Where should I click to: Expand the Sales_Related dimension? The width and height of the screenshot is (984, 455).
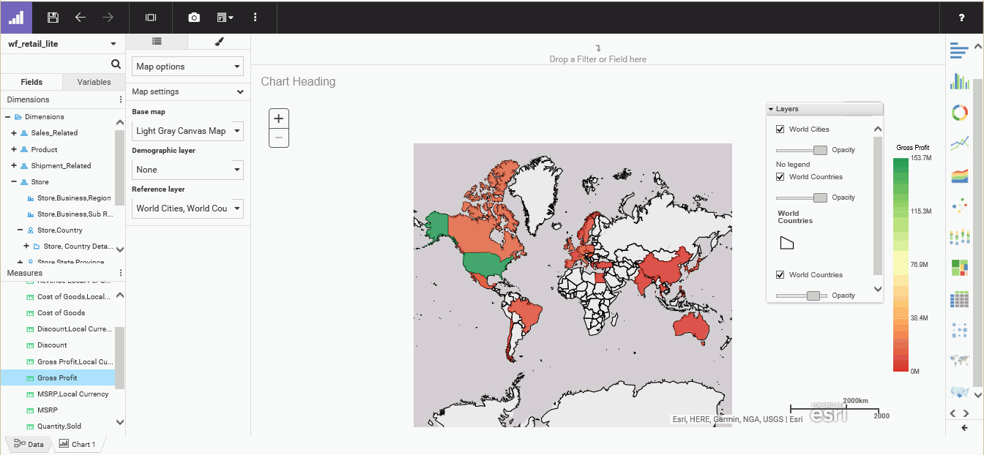[13, 133]
